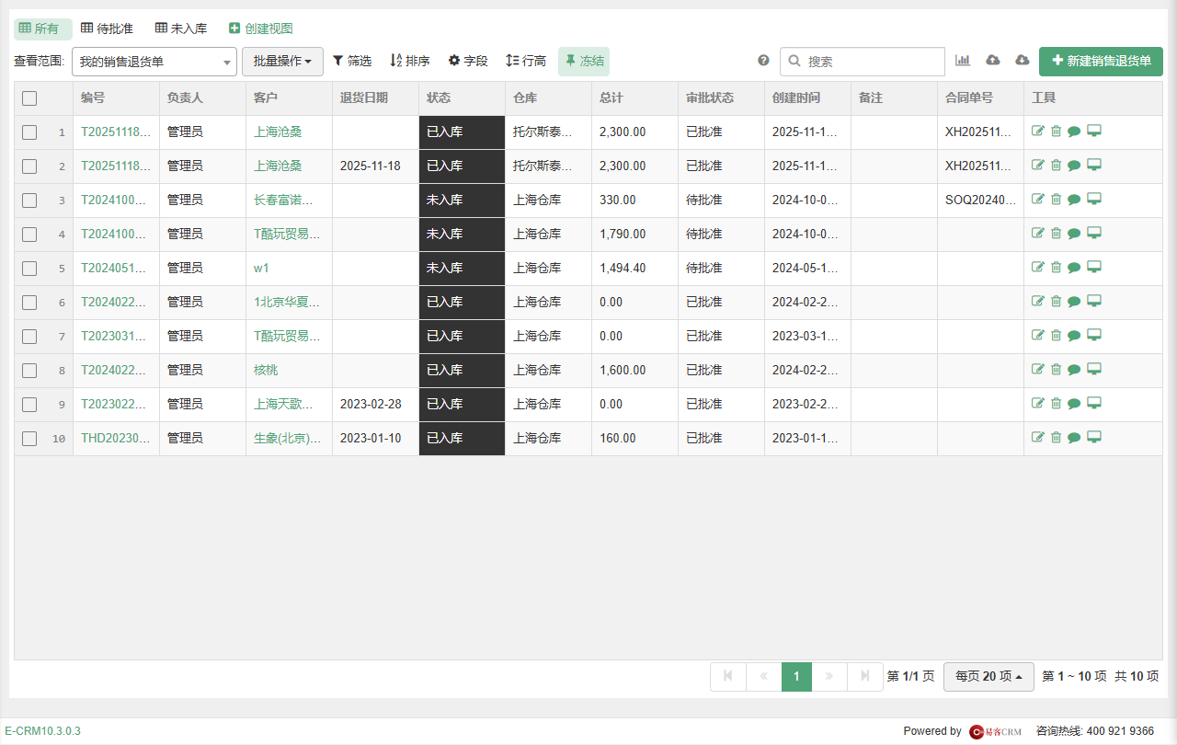Select the row 7 checkbox

pos(29,337)
